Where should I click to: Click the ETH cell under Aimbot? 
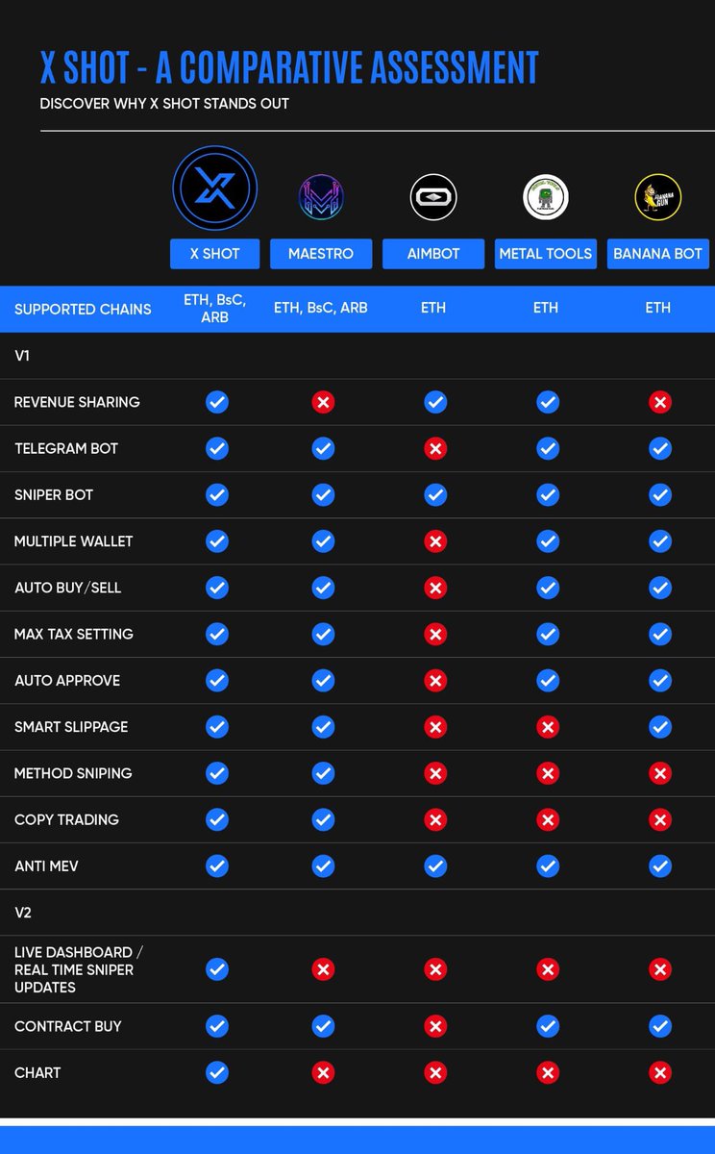click(x=433, y=308)
